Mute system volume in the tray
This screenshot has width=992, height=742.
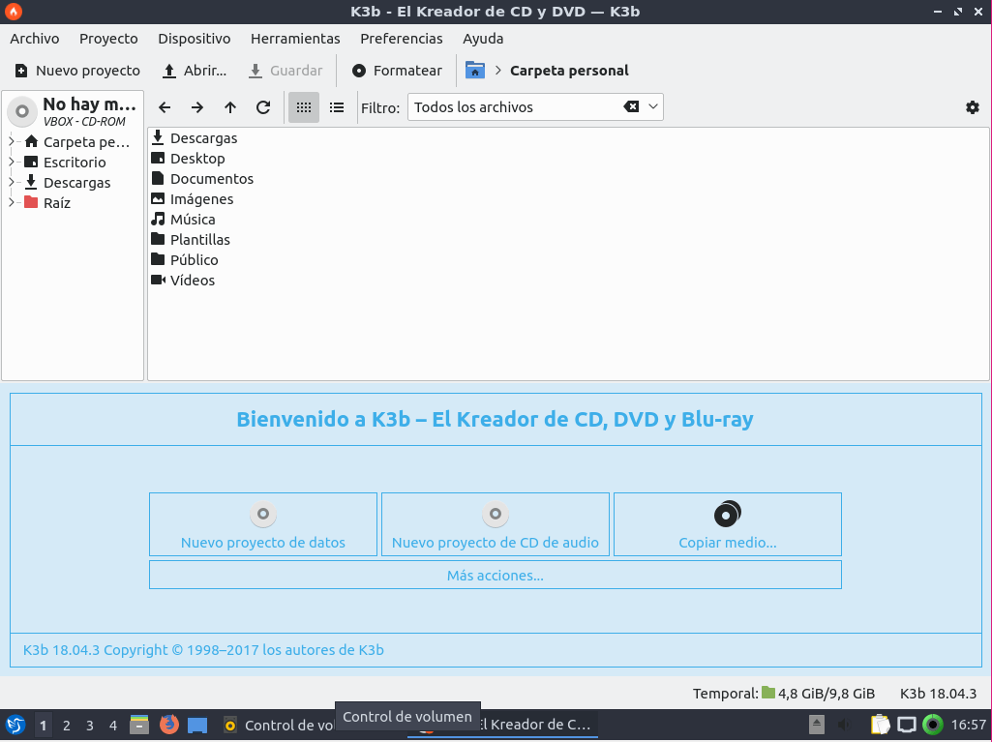coord(841,724)
